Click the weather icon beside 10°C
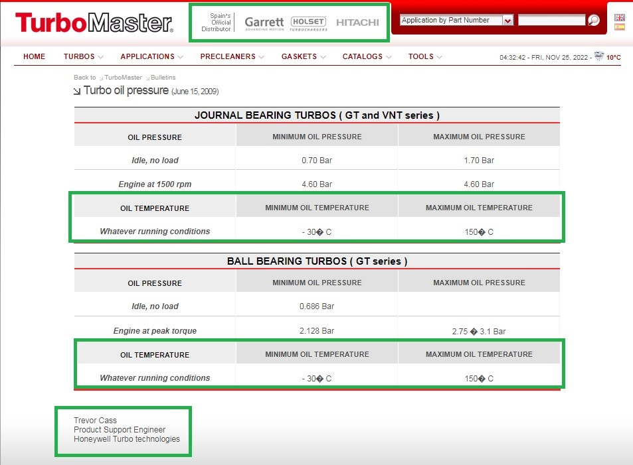This screenshot has height=465, width=633. [599, 56]
